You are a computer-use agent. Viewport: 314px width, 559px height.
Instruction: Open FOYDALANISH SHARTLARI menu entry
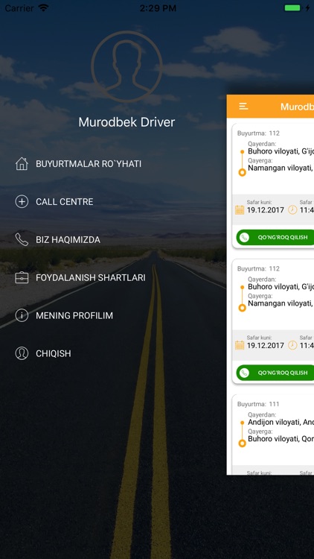tap(91, 278)
